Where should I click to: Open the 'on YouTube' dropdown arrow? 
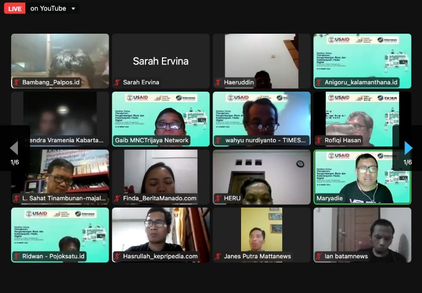(73, 8)
